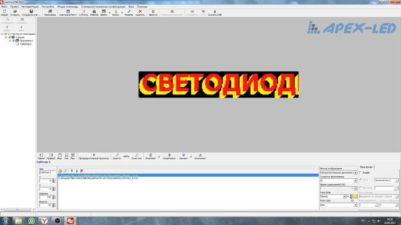This screenshot has height=225, width=401.
Task: Toggle the group checkbox at the tree root
Action: click(6, 34)
